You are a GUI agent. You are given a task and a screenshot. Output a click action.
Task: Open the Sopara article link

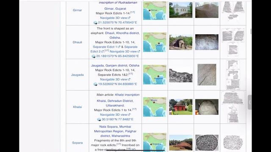(77, 143)
